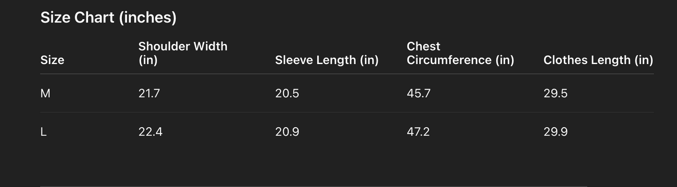Click the "Shoulder Width (in)" column header

click(x=183, y=53)
